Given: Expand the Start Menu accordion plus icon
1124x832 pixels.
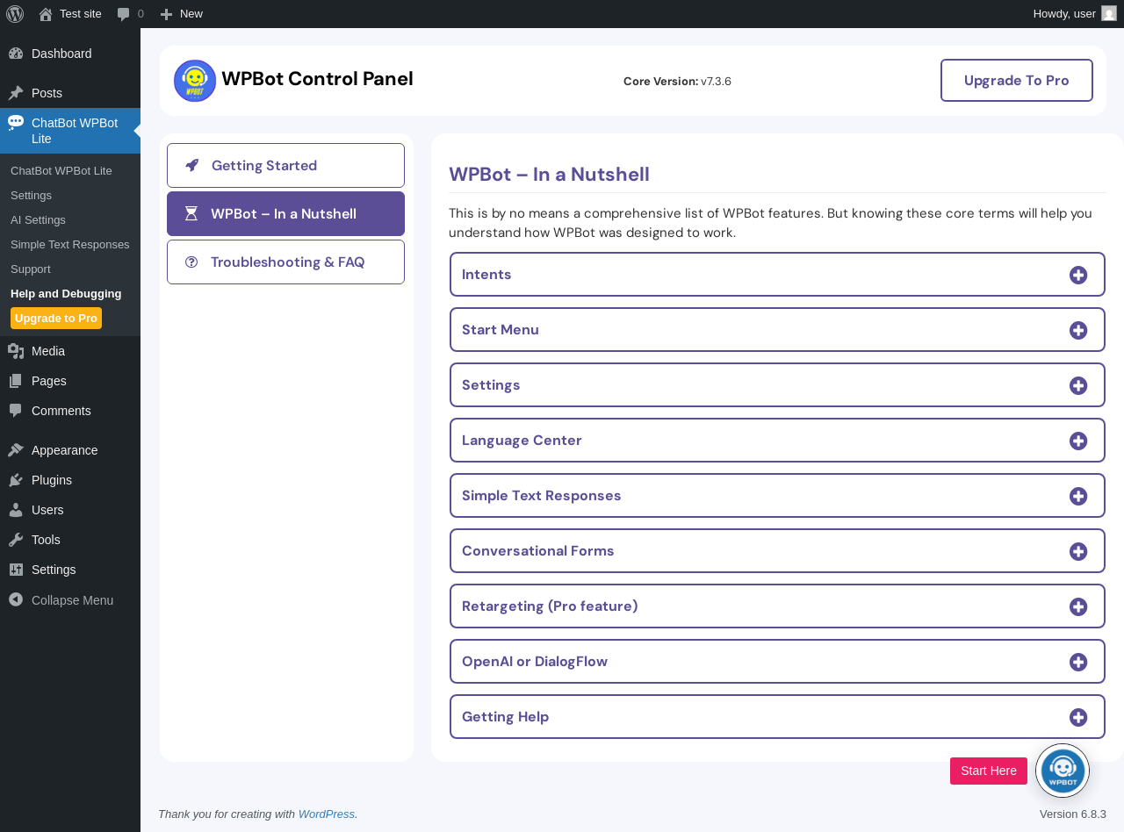Looking at the screenshot, I should click(1078, 330).
